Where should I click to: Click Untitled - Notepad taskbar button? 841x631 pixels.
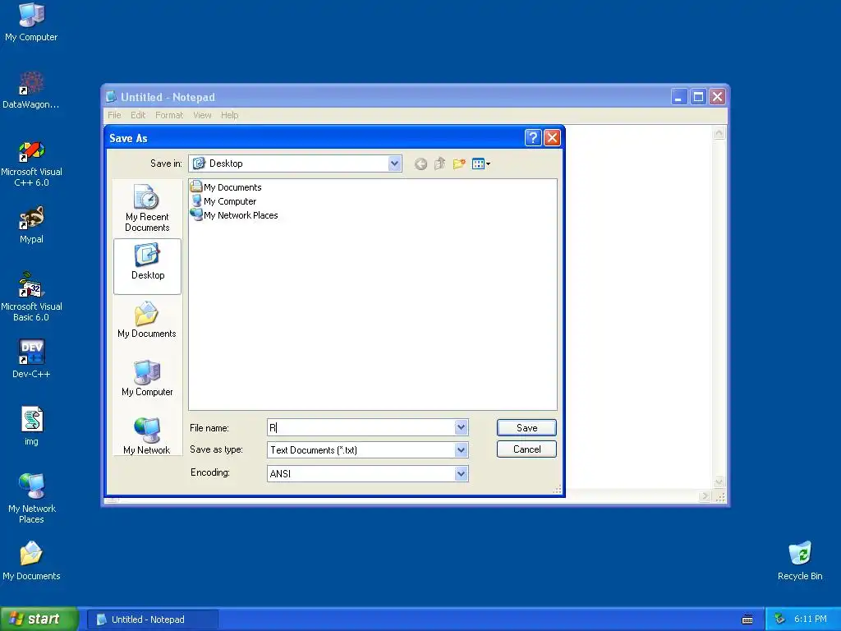tap(152, 619)
